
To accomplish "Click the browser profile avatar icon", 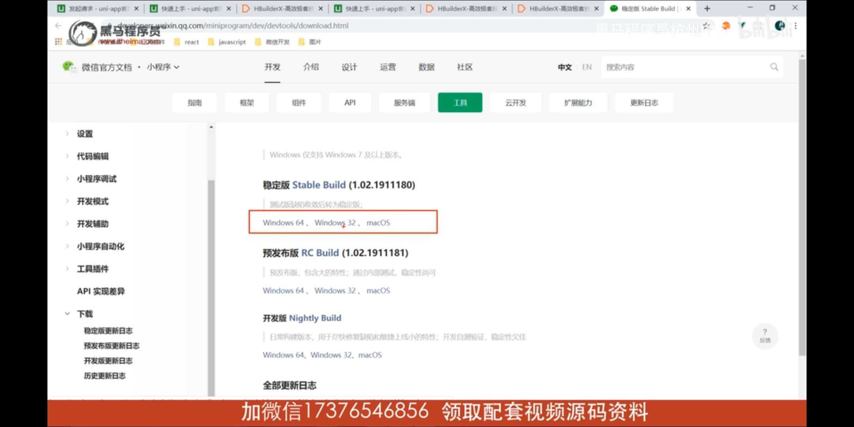I will coord(780,26).
